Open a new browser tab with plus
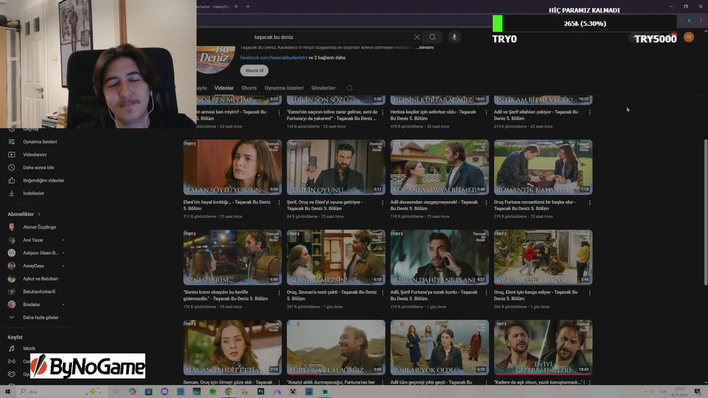 click(248, 7)
